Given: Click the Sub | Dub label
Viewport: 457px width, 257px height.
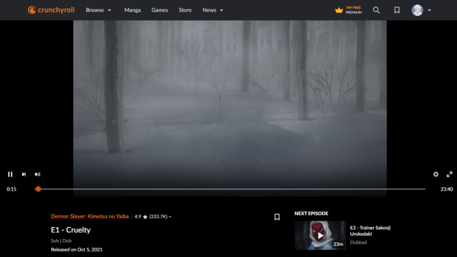Looking at the screenshot, I should tap(61, 241).
